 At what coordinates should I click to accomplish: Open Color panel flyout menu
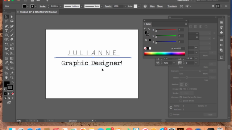coord(186,24)
